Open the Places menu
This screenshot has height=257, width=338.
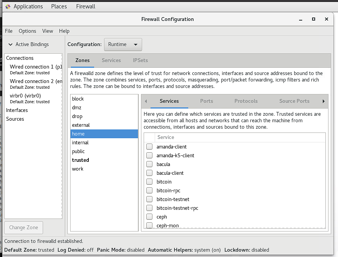click(59, 6)
